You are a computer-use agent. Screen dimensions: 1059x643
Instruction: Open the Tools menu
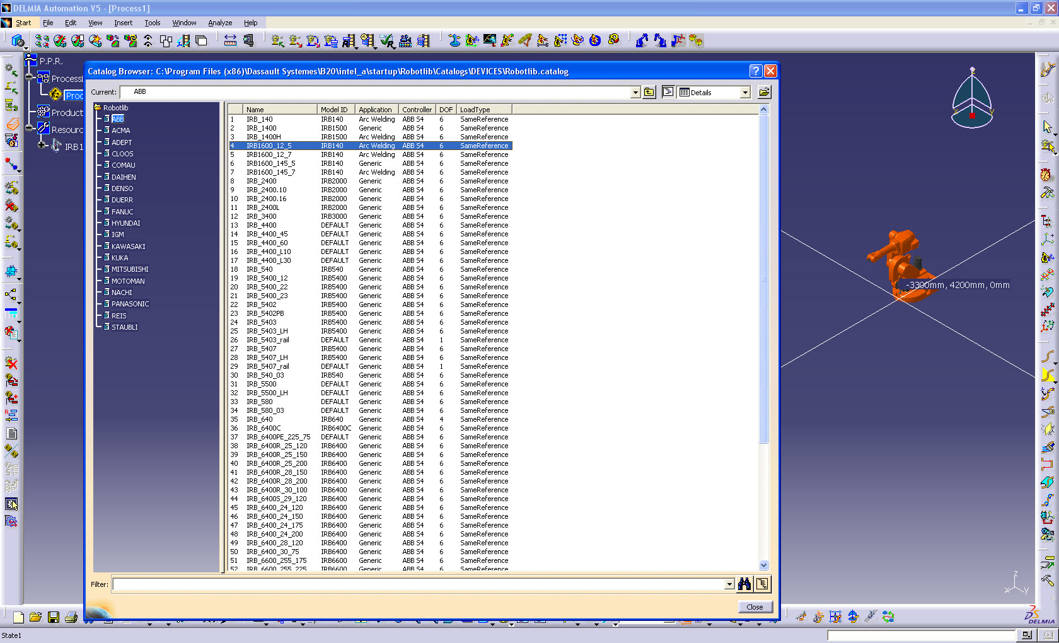[153, 23]
